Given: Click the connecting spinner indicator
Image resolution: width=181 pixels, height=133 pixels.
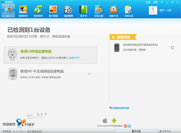Looking at the screenshot, I should [172, 48].
